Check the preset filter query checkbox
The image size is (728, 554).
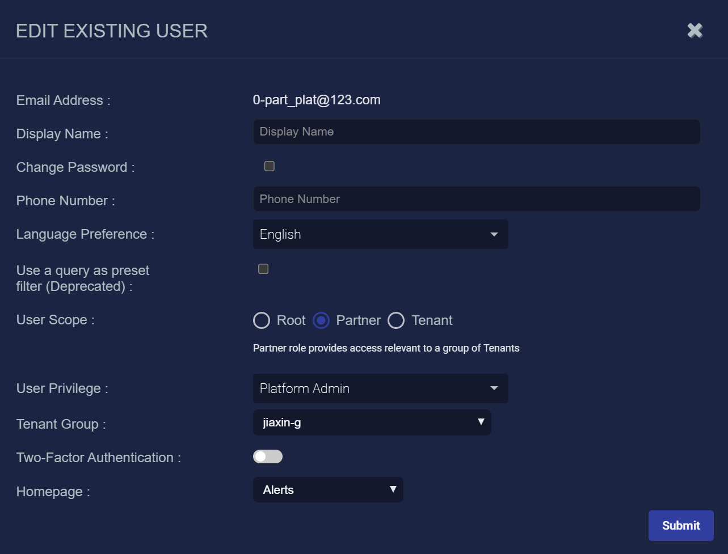(x=263, y=269)
